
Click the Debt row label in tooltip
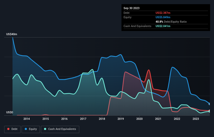[x=126, y=13]
